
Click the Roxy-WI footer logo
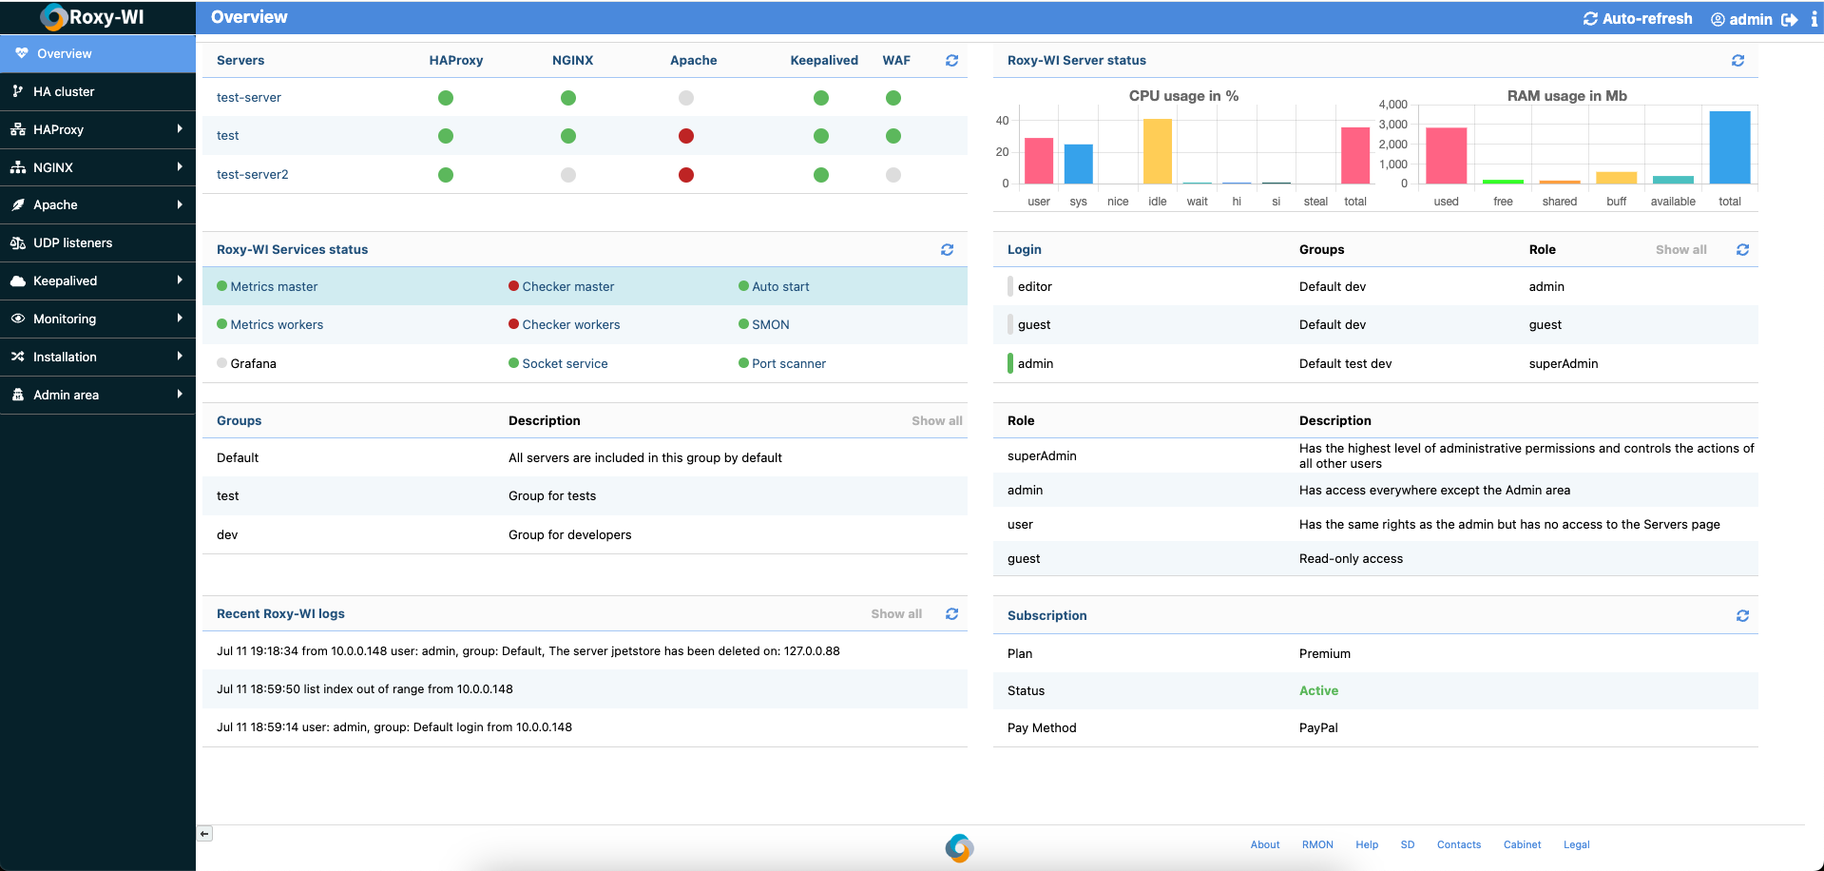[959, 847]
